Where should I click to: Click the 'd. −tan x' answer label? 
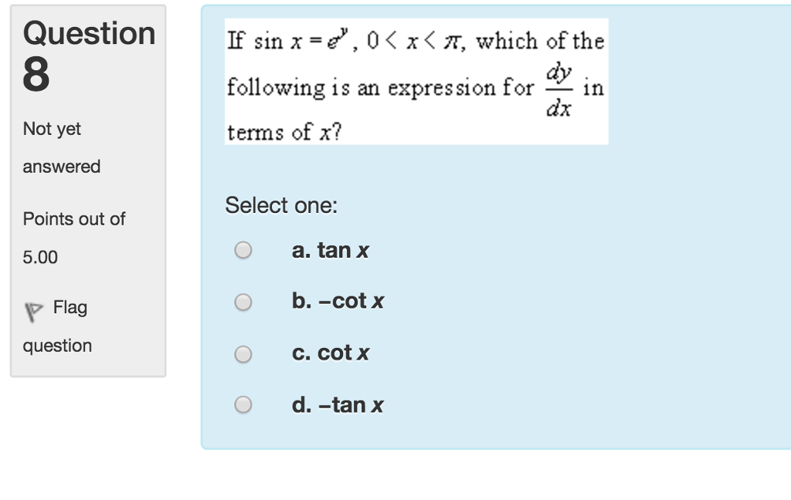click(x=338, y=405)
